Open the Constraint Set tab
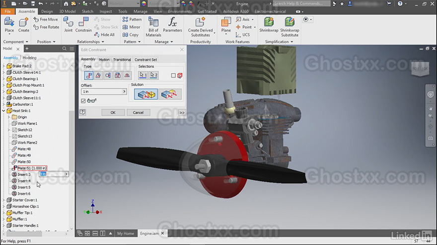This screenshot has width=437, height=245. click(x=146, y=59)
